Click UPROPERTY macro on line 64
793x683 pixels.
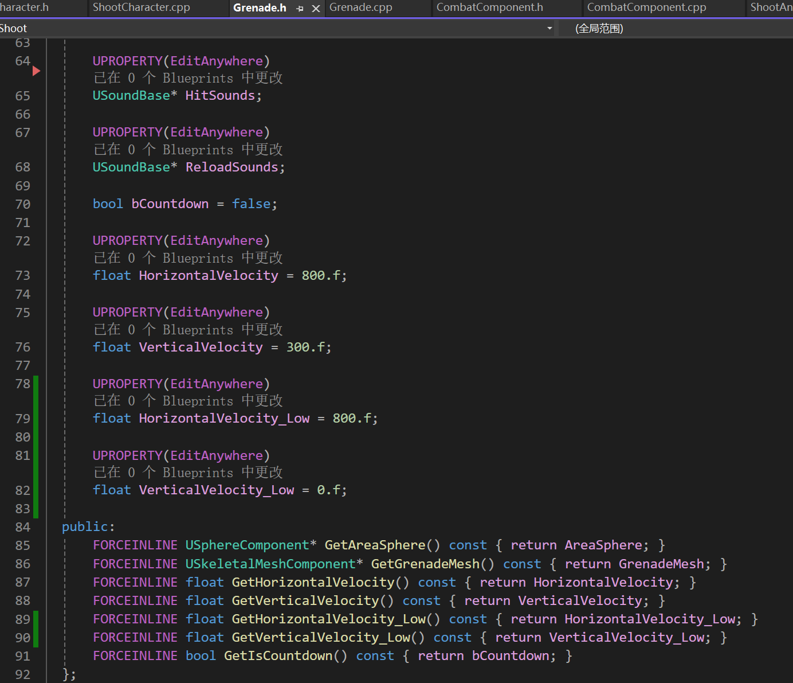point(127,61)
